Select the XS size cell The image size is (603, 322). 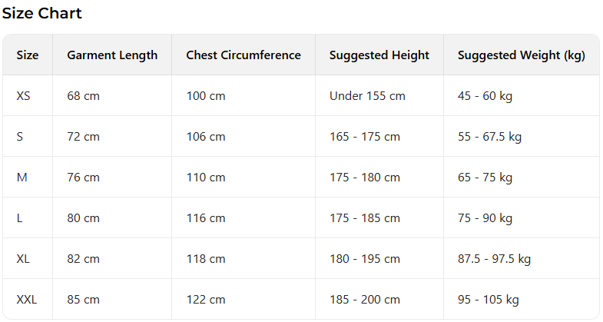coord(24,96)
